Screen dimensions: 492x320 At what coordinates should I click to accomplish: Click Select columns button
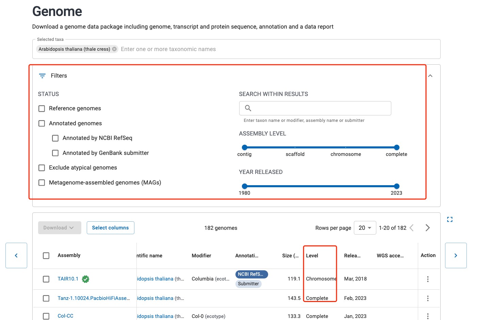[x=110, y=228]
